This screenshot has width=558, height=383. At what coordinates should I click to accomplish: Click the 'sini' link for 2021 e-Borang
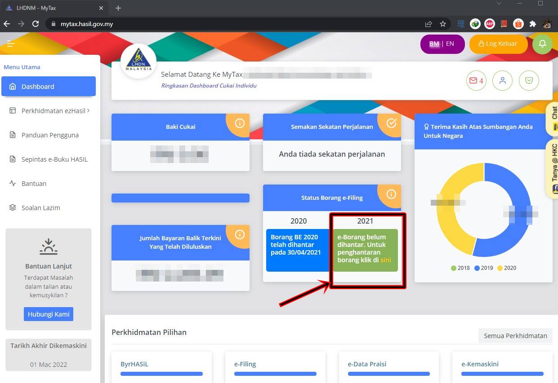(x=386, y=260)
